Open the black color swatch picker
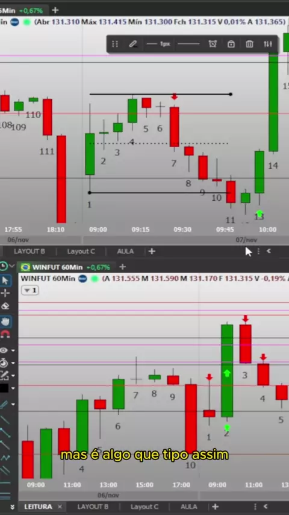This screenshot has width=289, height=515. tap(4, 388)
